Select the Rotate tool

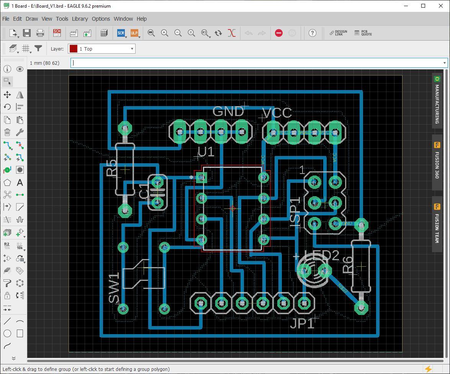click(7, 107)
